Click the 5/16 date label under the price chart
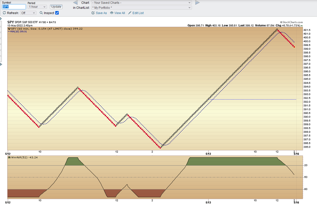Image resolution: width=317 pixels, height=206 pixels. pos(296,153)
